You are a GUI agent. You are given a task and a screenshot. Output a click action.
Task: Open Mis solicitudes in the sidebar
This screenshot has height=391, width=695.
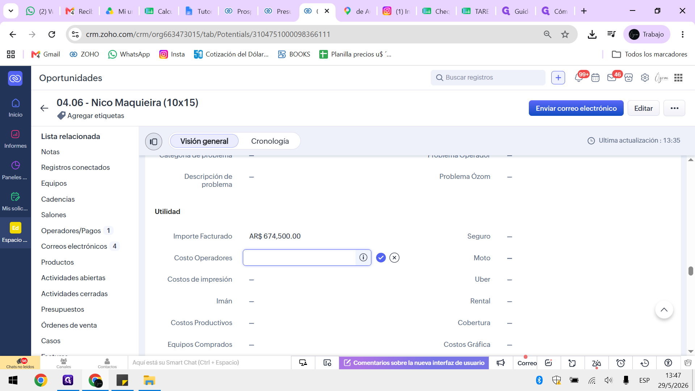15,202
